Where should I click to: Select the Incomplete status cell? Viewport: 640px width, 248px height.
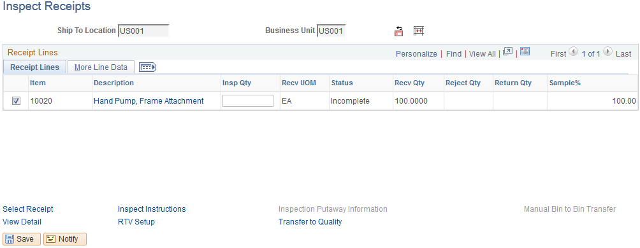(x=350, y=101)
